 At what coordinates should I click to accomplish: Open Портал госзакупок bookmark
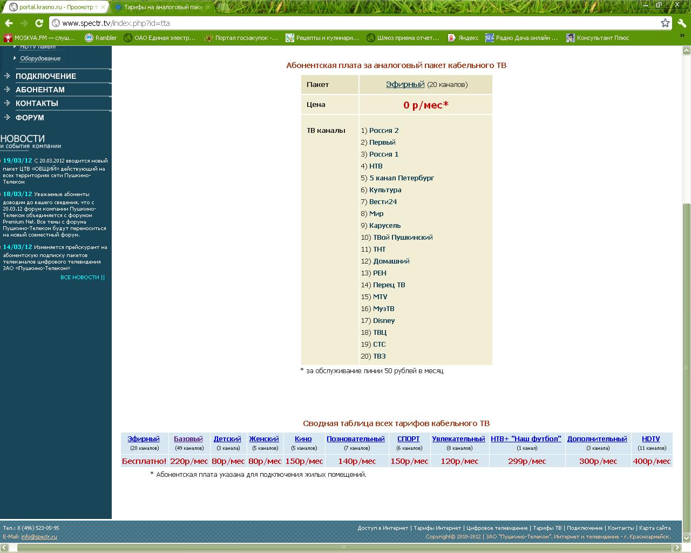[x=241, y=38]
